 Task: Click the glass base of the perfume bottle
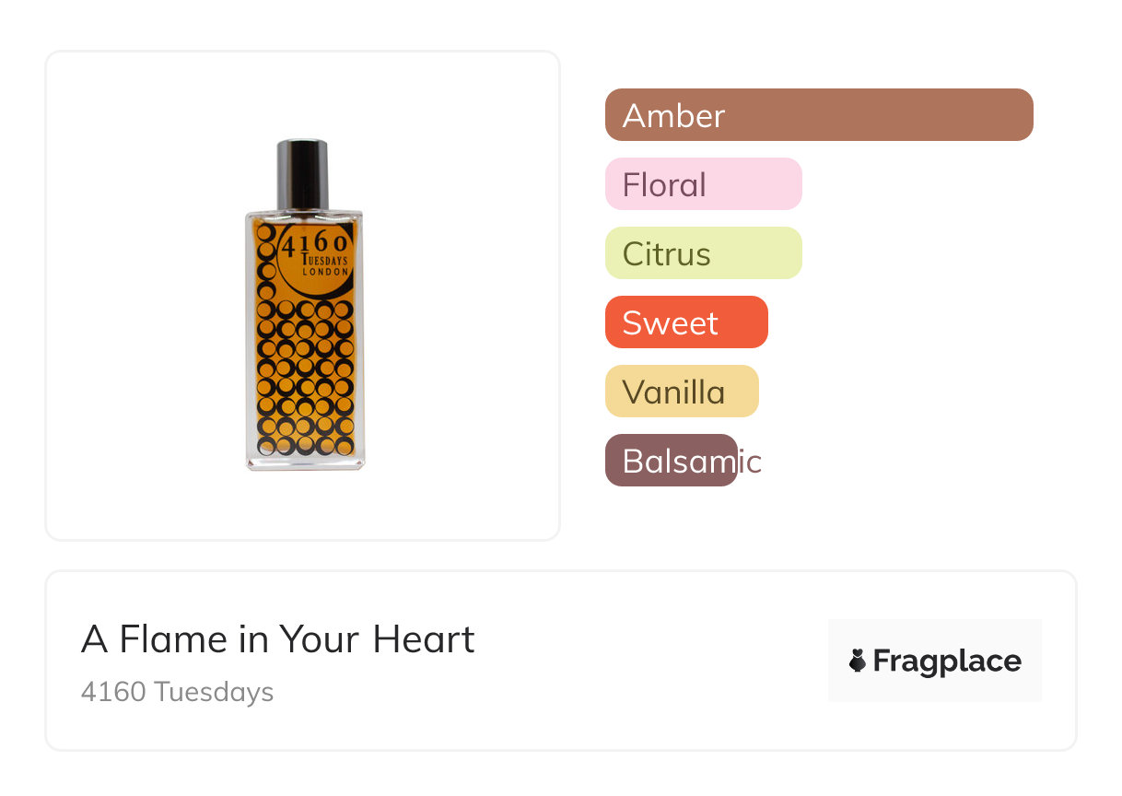[x=305, y=462]
